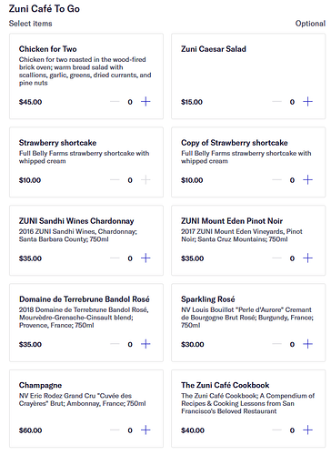
Task: Reduce The Zuni Café Cookbook quantity
Action: 276,430
